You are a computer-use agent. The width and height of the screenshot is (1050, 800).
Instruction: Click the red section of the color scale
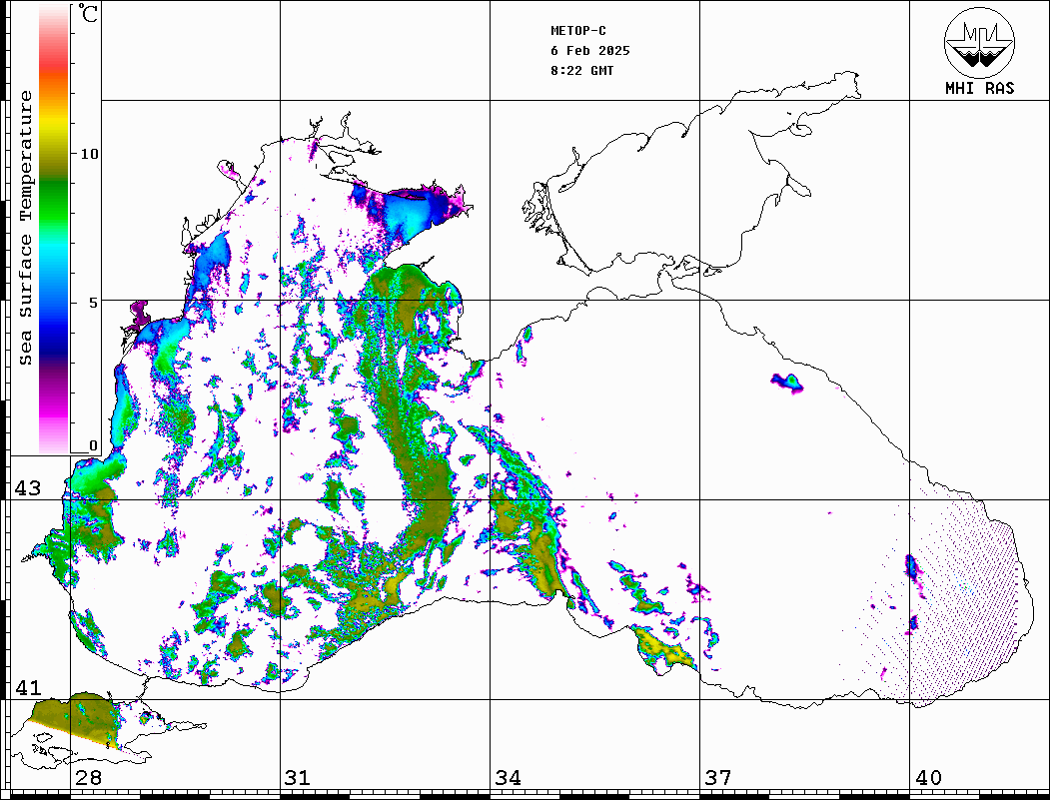(54, 64)
